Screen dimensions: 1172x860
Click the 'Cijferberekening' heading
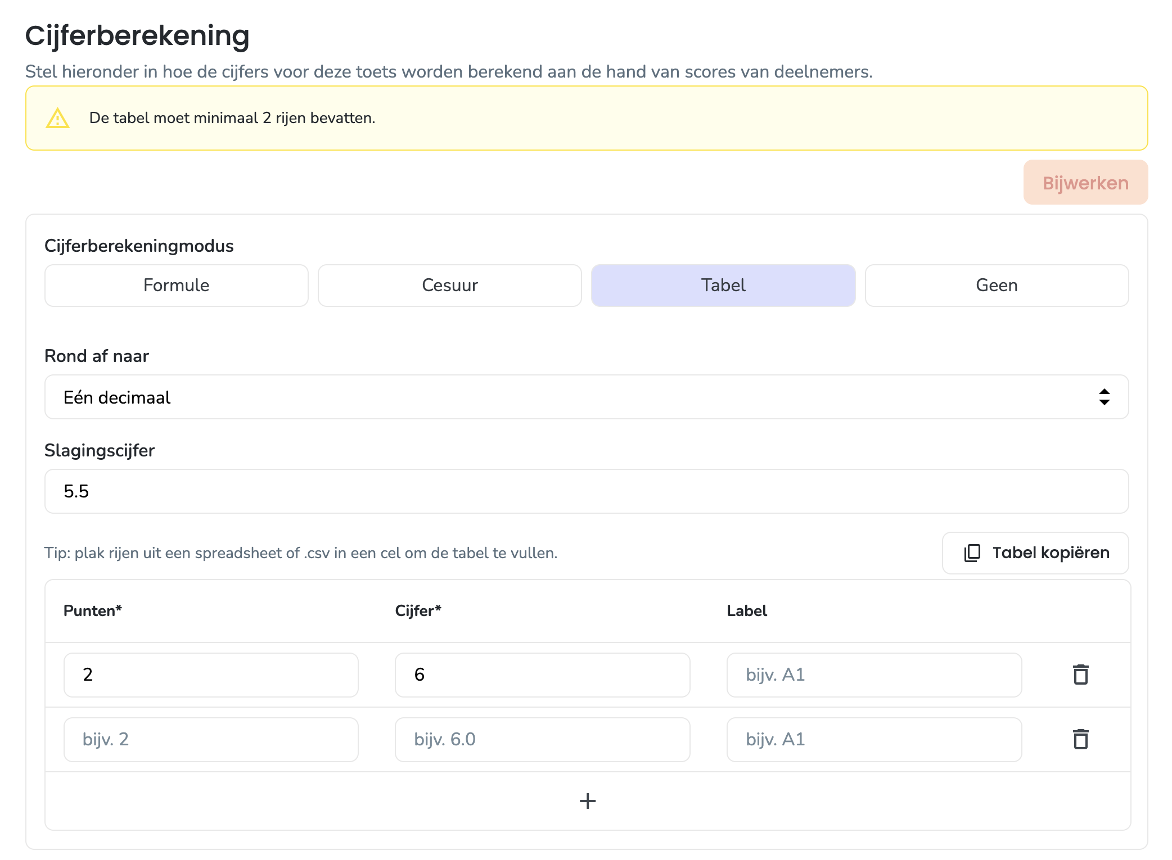pos(137,35)
